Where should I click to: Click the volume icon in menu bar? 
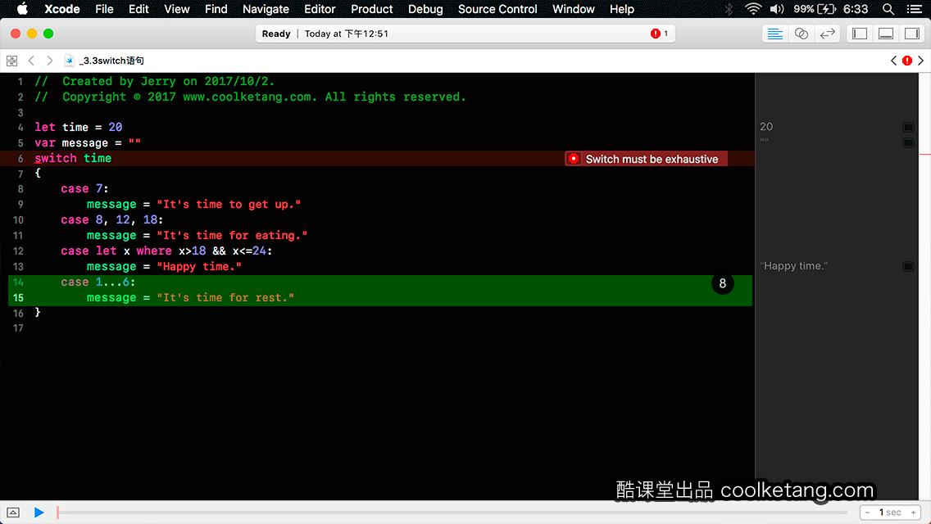pos(777,9)
